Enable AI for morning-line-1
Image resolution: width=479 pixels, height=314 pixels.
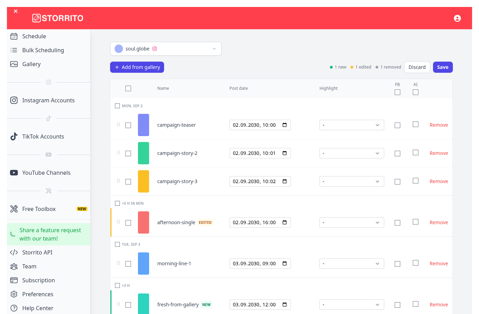click(x=416, y=263)
